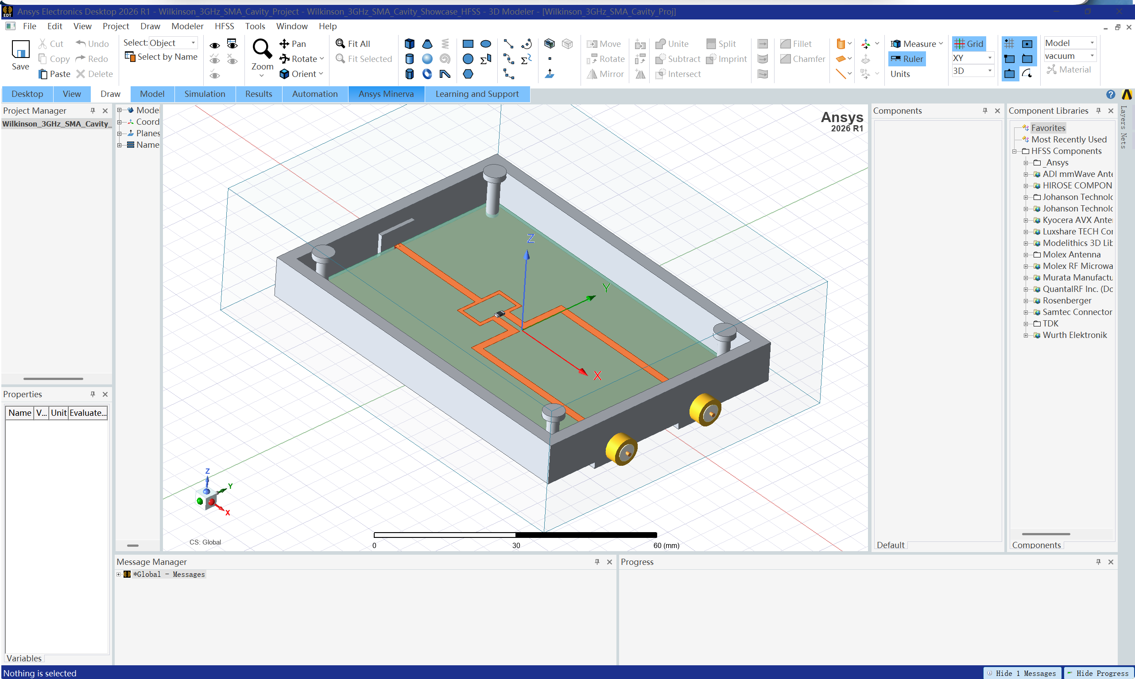Image resolution: width=1135 pixels, height=679 pixels.
Task: Click Hide Progress in status bar
Action: [x=1098, y=673]
